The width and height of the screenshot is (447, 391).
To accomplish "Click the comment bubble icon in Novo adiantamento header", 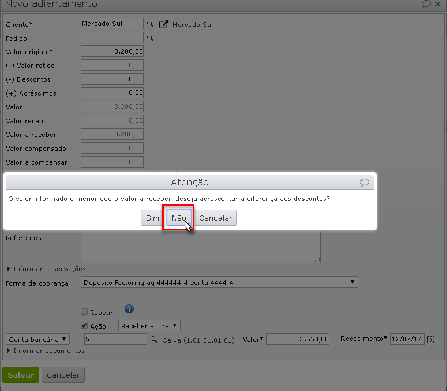I will point(426,3).
